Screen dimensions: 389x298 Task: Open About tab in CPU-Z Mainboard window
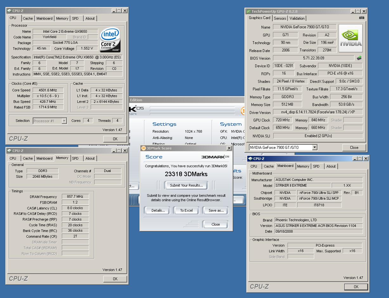pyautogui.click(x=331, y=166)
